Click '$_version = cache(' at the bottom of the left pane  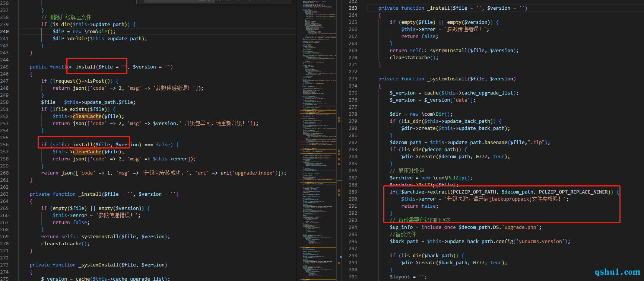pyautogui.click(x=105, y=278)
